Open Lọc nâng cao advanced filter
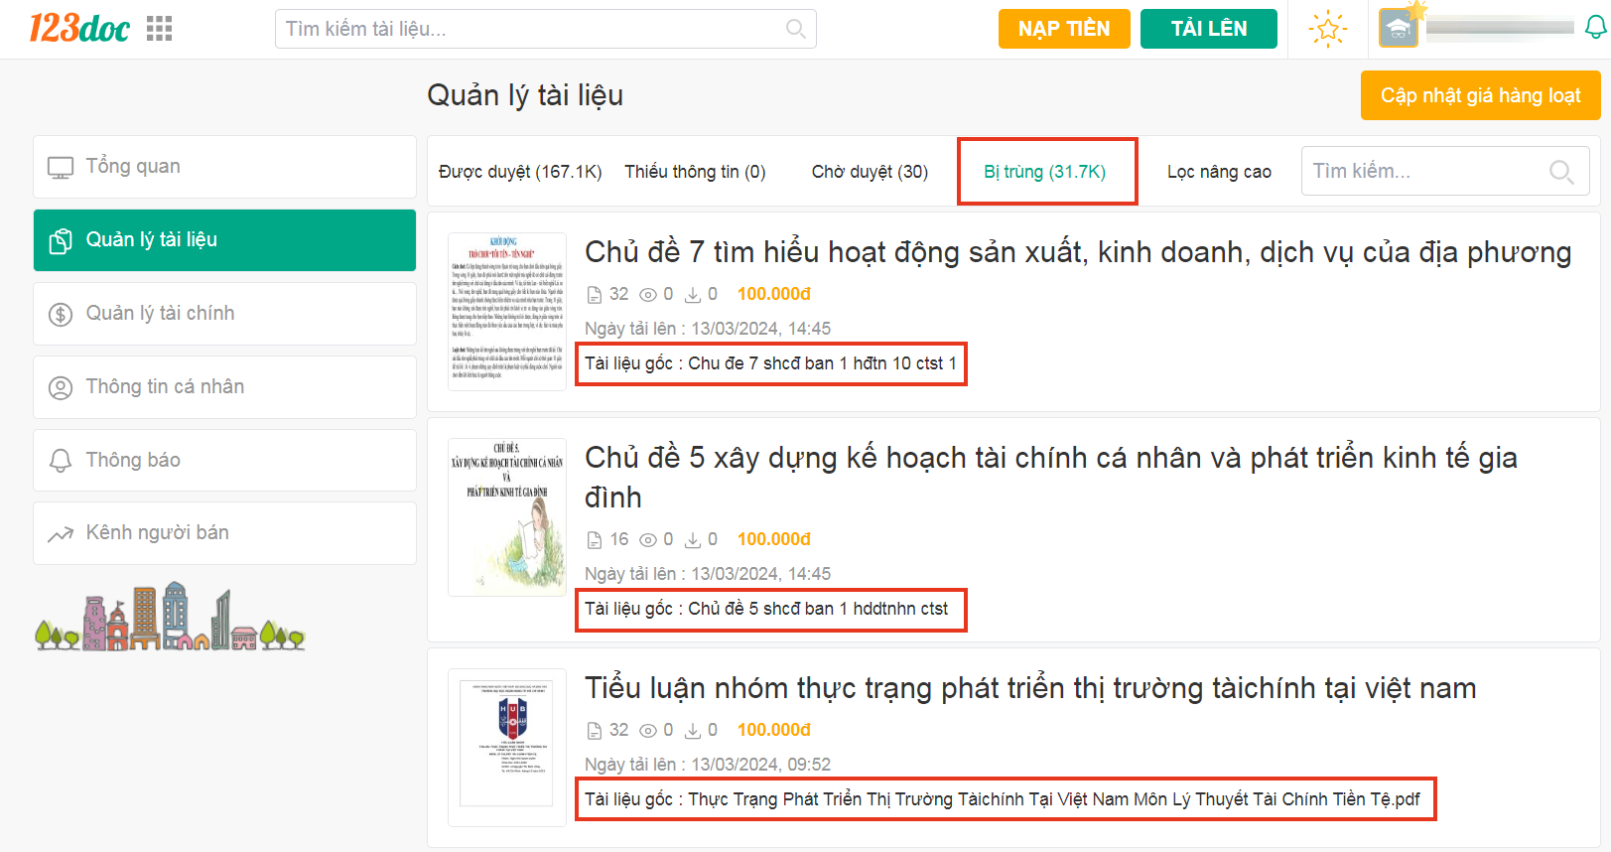This screenshot has height=852, width=1611. 1219,172
